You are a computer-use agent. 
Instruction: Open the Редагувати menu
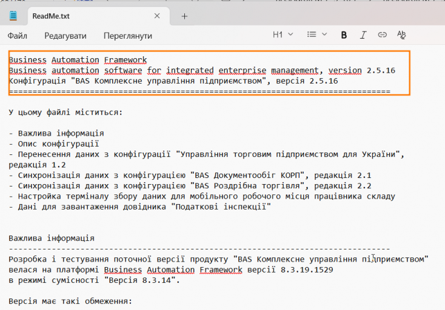pyautogui.click(x=65, y=36)
